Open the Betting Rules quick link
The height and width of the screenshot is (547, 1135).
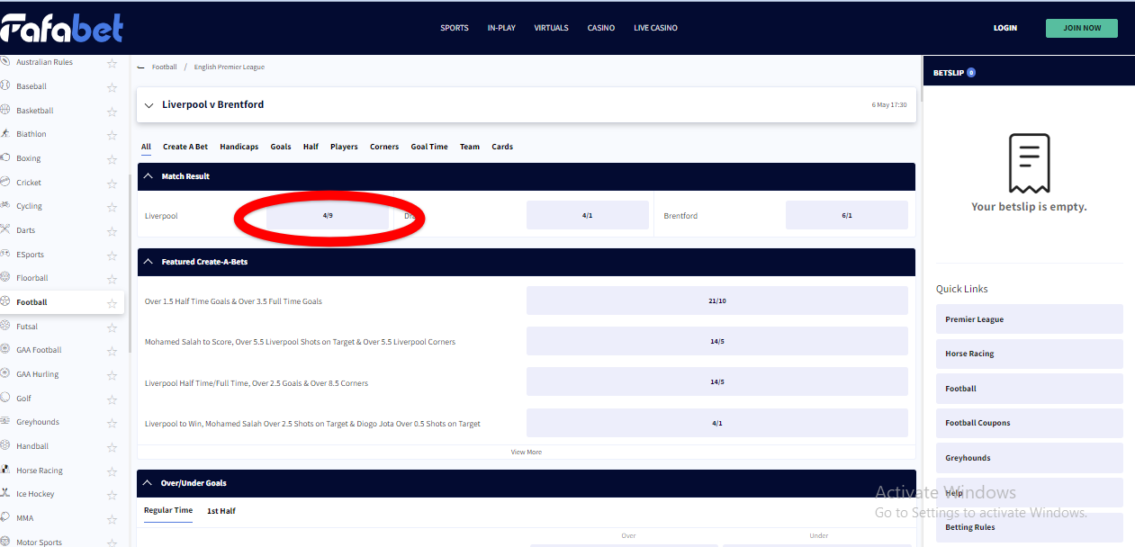pos(1030,527)
